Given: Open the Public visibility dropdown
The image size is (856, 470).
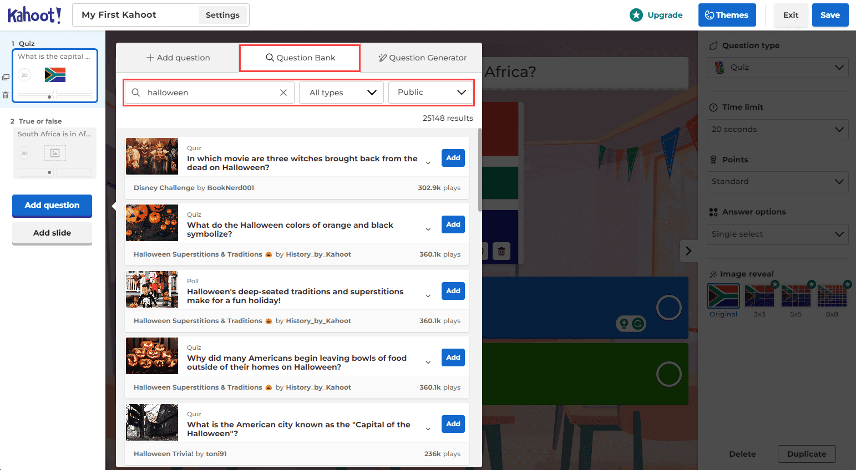Looking at the screenshot, I should (x=431, y=92).
